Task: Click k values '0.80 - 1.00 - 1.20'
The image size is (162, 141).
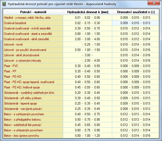Action: point(88,136)
